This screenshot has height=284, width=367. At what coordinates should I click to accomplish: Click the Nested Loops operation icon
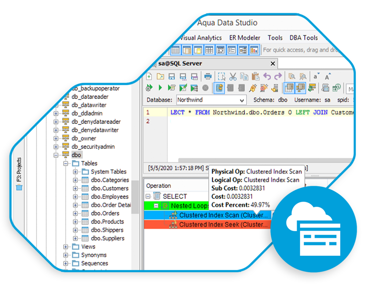(x=165, y=206)
